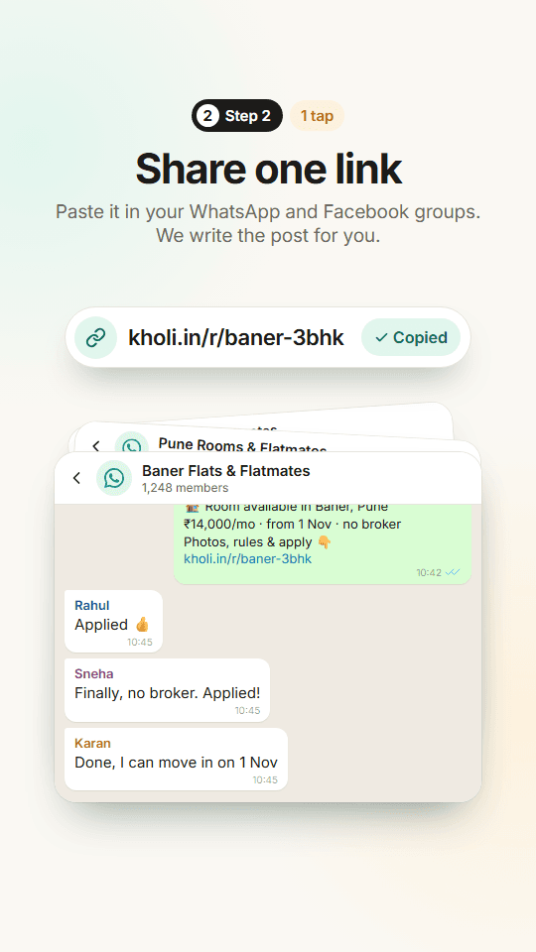Select the Step 2 badge
The height and width of the screenshot is (952, 536).
coord(237,116)
